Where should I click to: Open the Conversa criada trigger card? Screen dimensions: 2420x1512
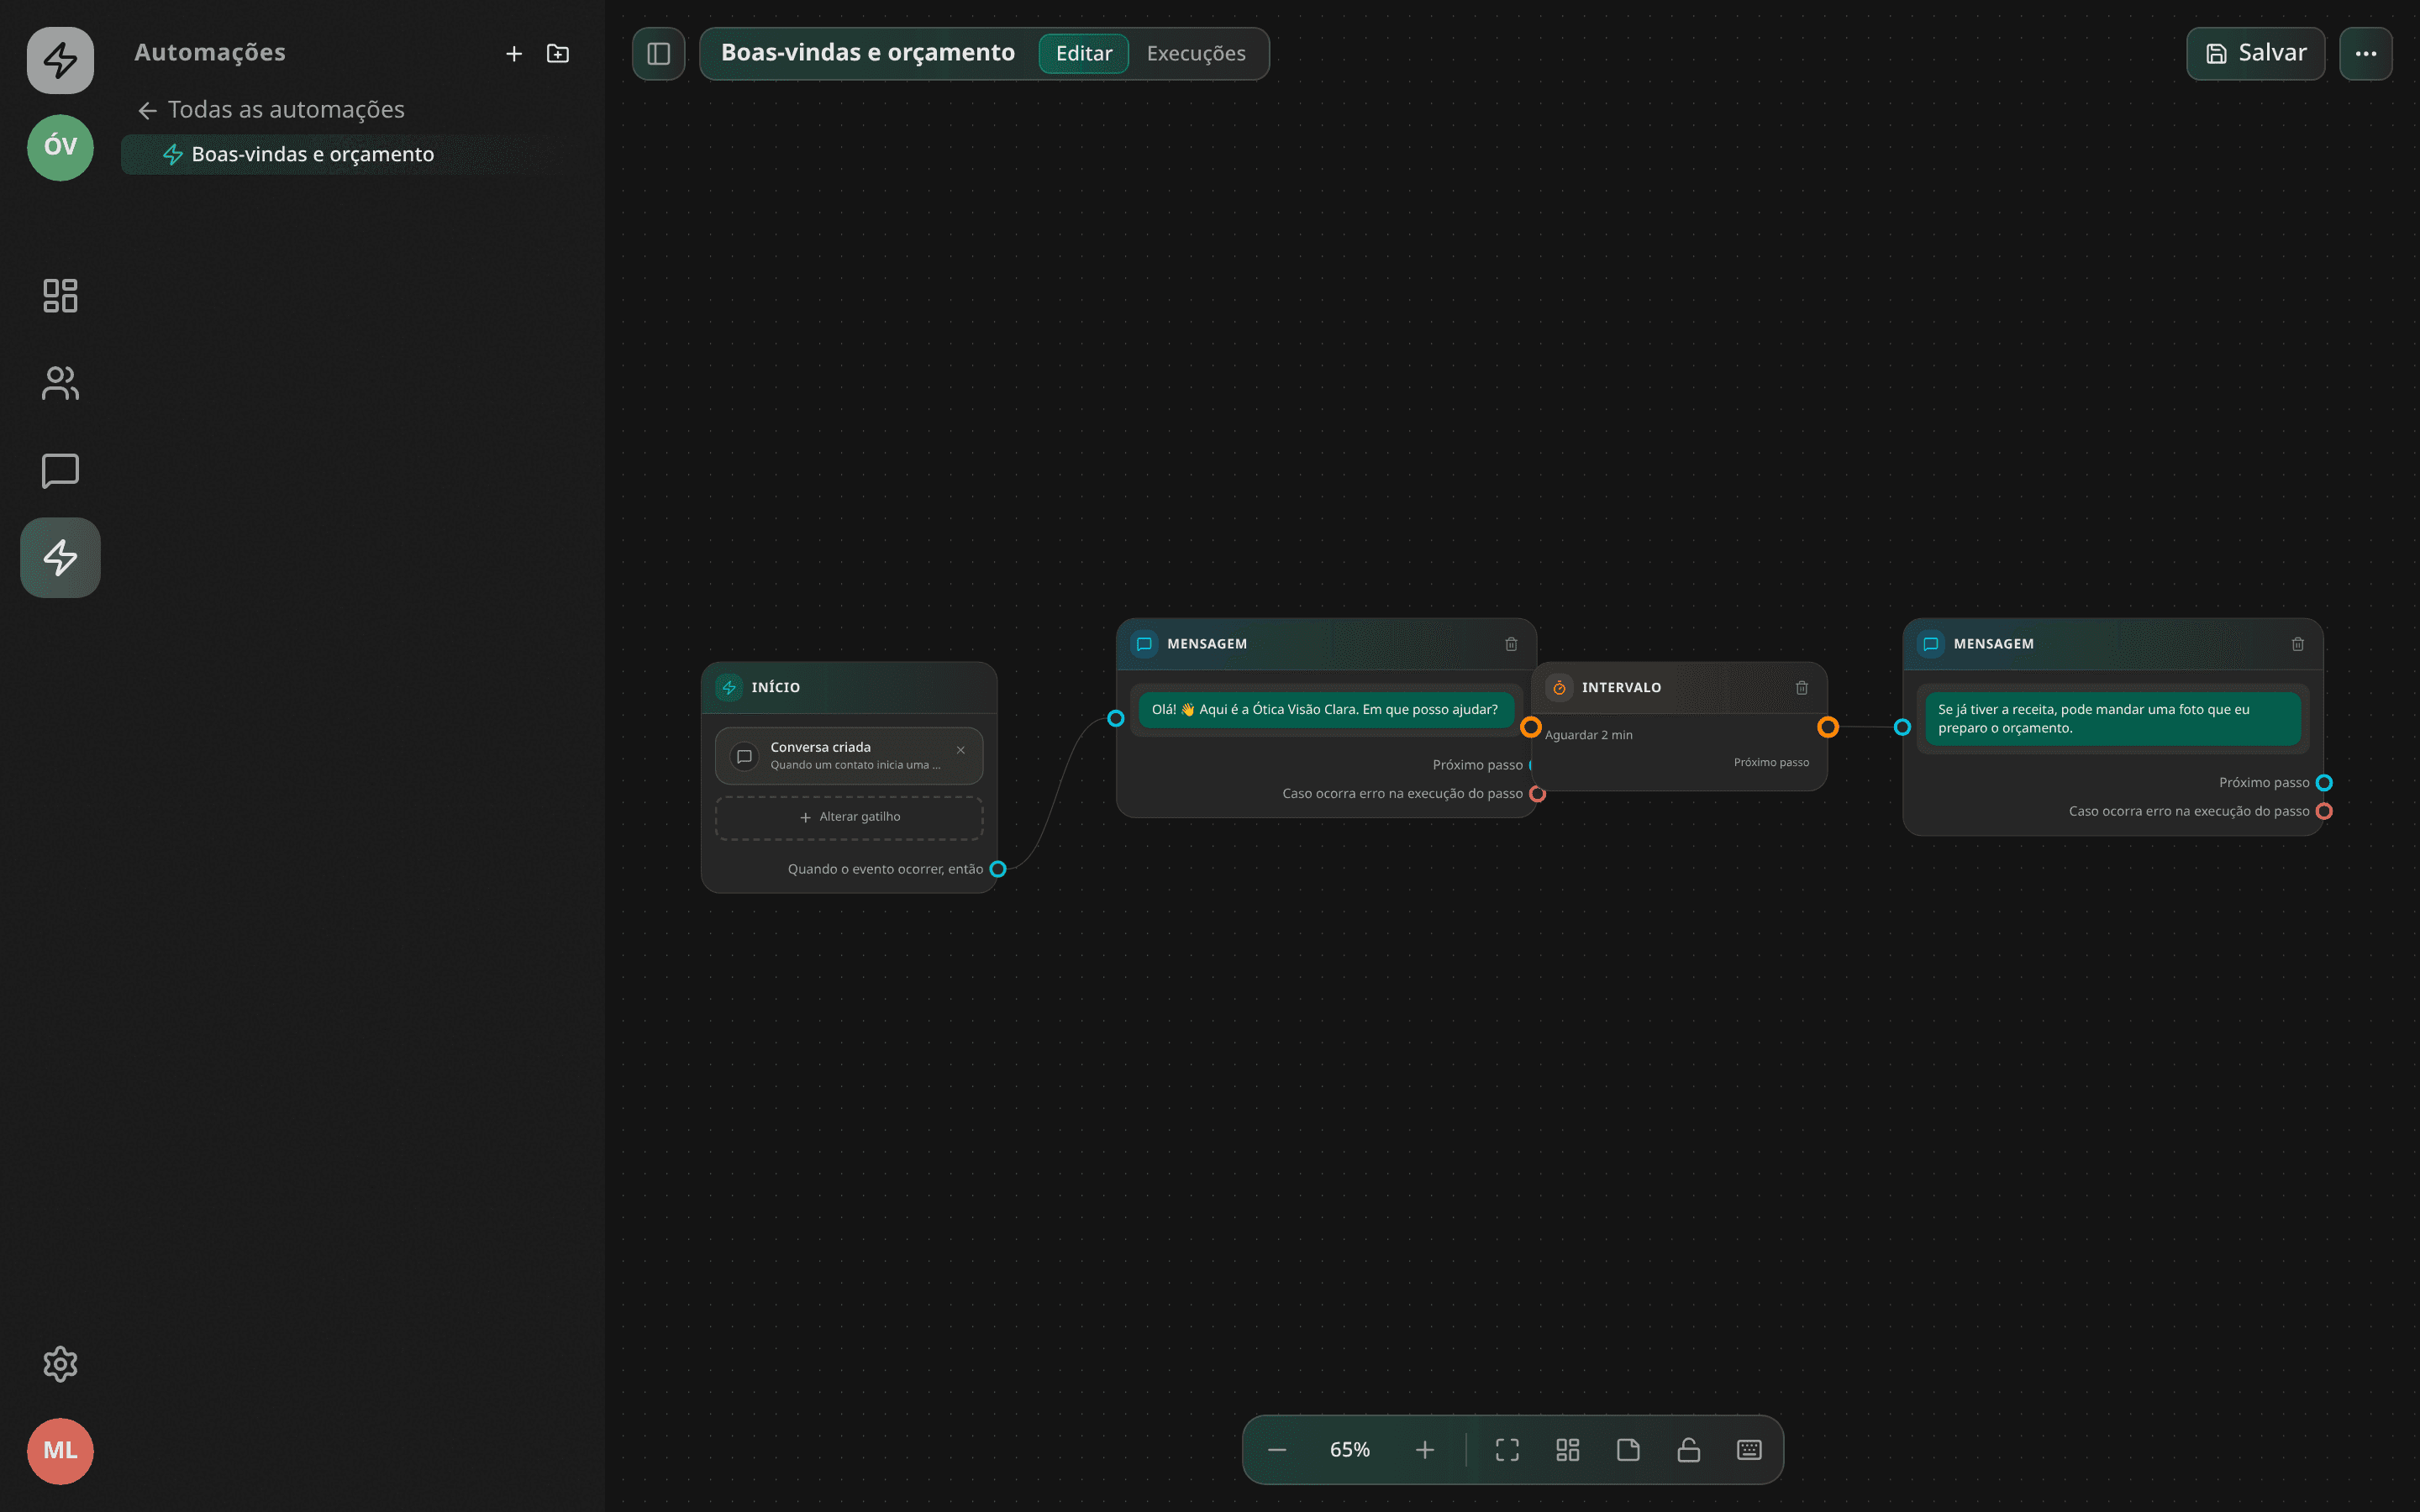point(849,756)
